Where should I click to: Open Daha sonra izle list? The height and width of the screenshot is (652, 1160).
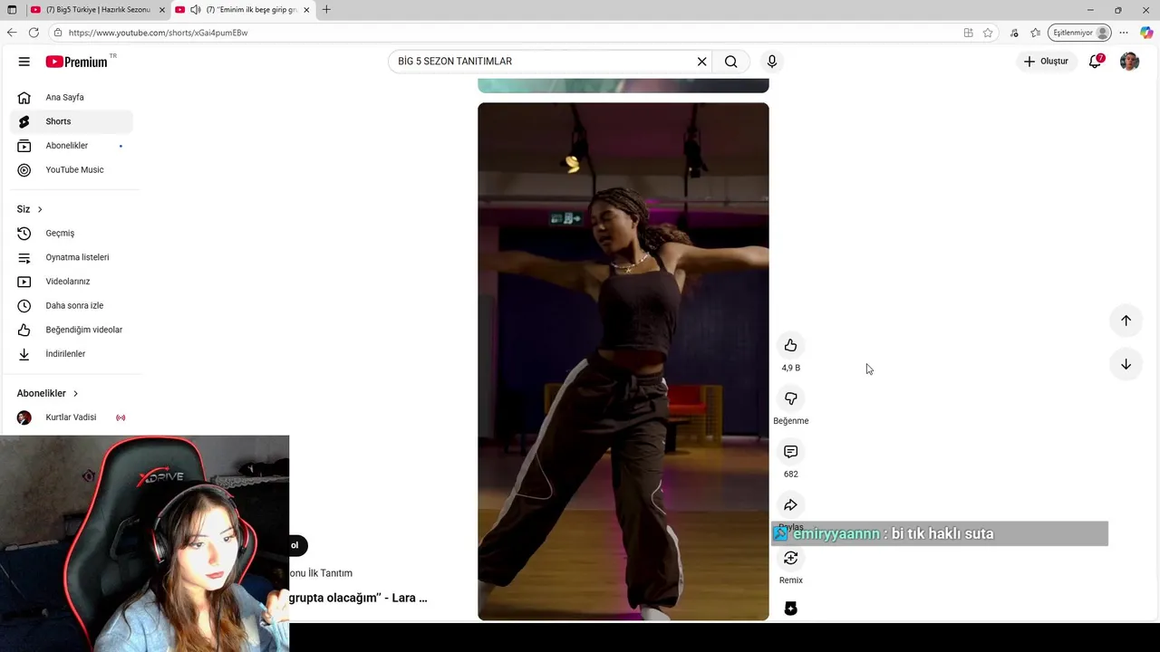point(72,305)
